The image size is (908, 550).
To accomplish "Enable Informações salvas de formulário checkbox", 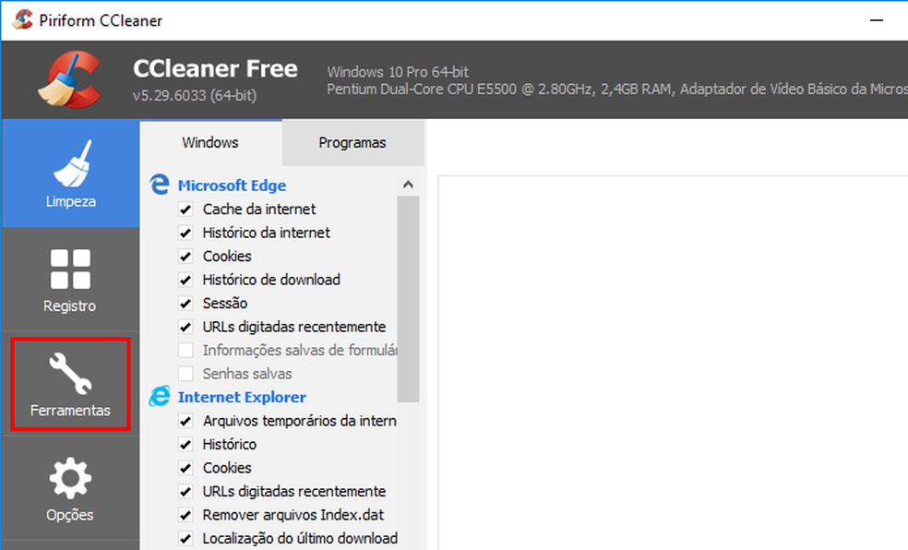I will 185,351.
